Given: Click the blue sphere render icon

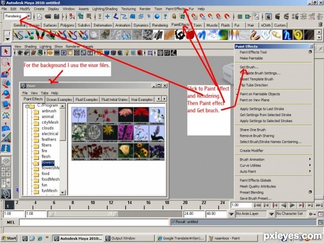Looking at the screenshot, I should (x=157, y=16).
